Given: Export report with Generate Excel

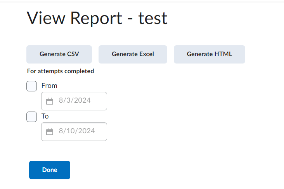Looking at the screenshot, I should pos(133,54).
